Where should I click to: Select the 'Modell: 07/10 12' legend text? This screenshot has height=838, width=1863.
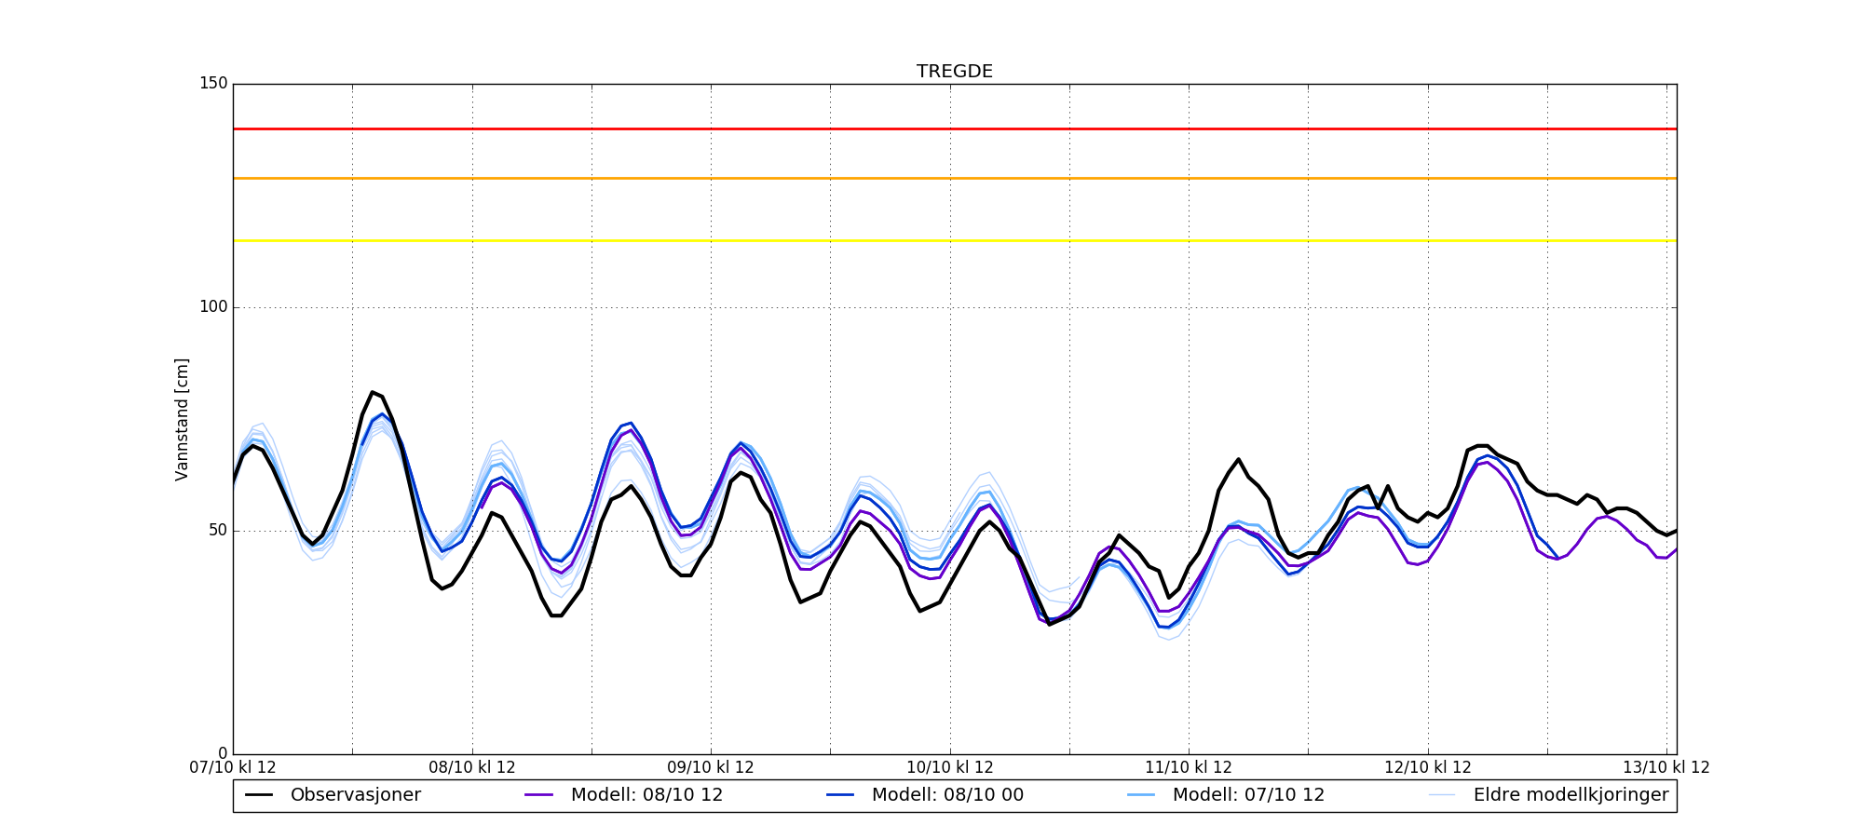coord(1248,795)
